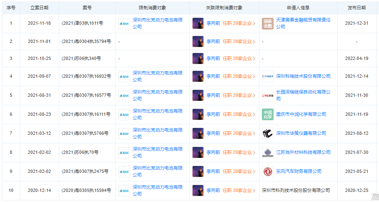Click 李向前 avatar in row 10
This screenshot has width=379, height=202.
pyautogui.click(x=198, y=191)
